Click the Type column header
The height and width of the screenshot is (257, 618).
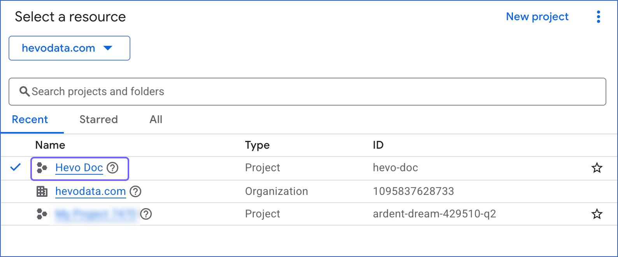point(257,145)
